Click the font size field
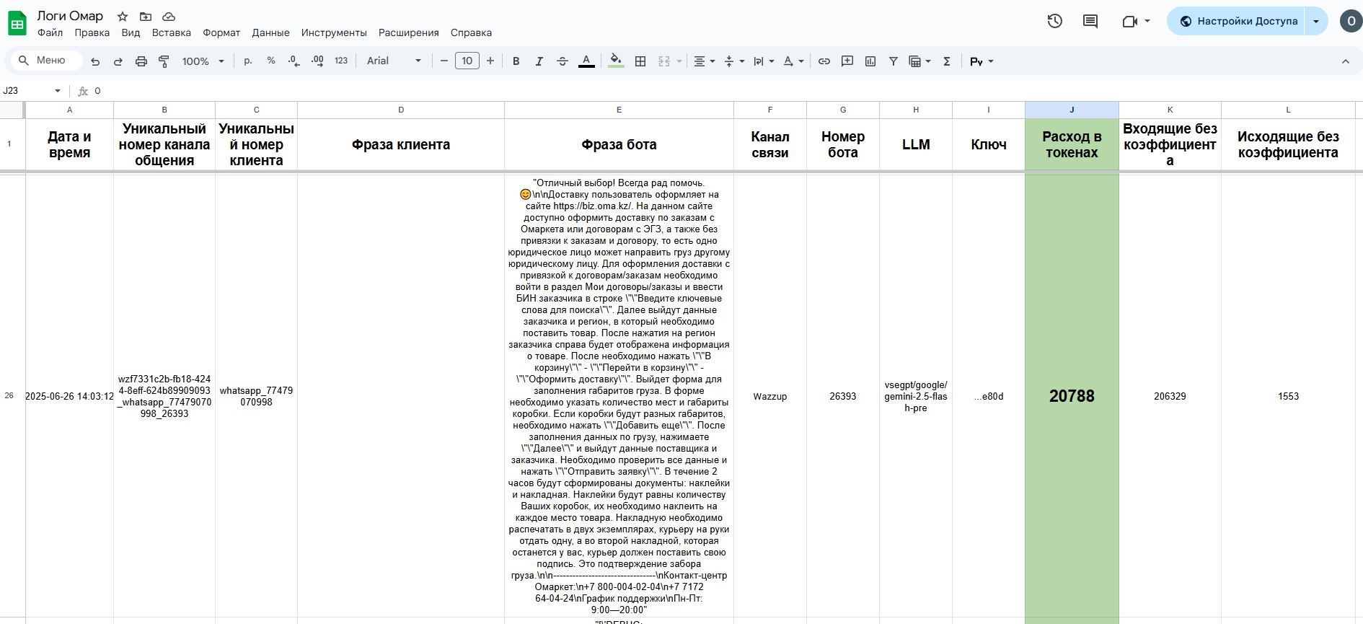 pyautogui.click(x=467, y=61)
